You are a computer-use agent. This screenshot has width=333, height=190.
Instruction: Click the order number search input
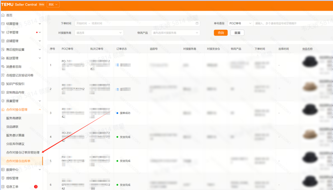point(293,23)
